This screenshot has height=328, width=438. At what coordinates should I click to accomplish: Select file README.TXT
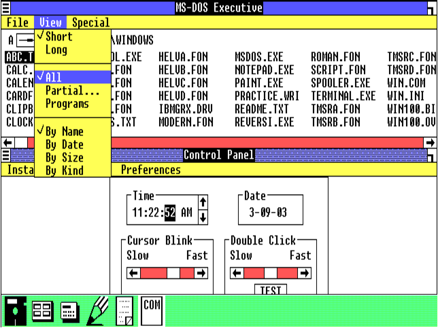coord(261,109)
